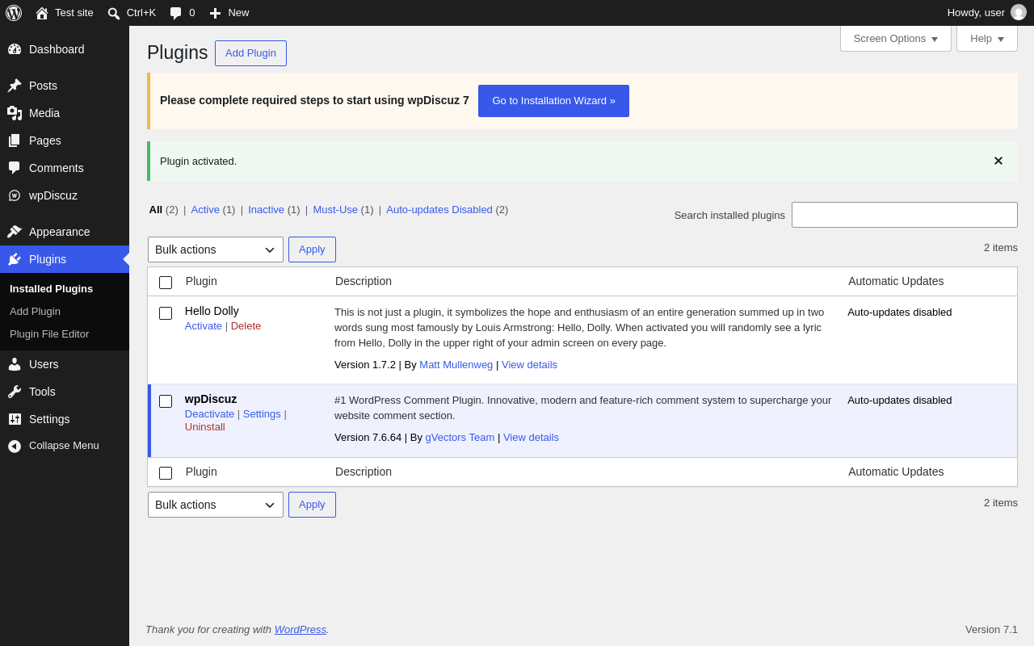Click the top Apply button

(312, 250)
